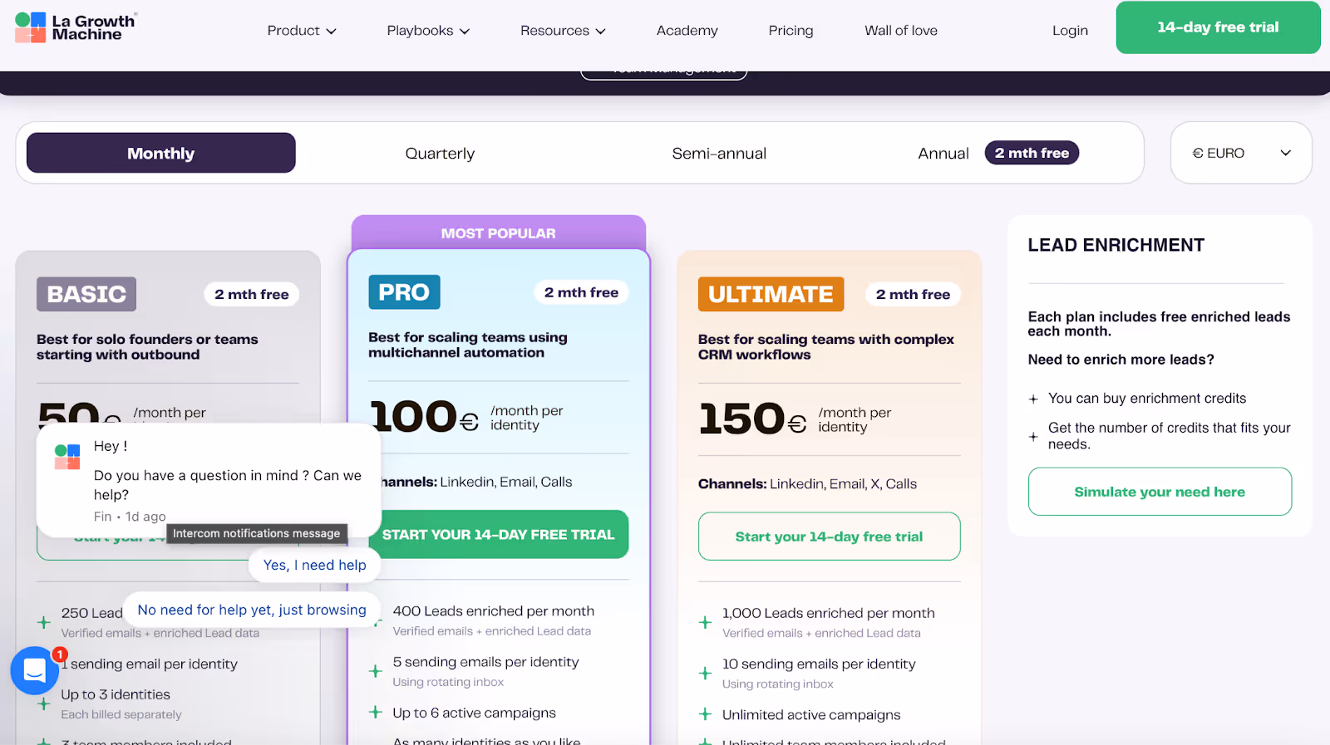Screen dimensions: 1330x745
Task: Click the avatar icon in the Intercom chat message
Action: (67, 457)
